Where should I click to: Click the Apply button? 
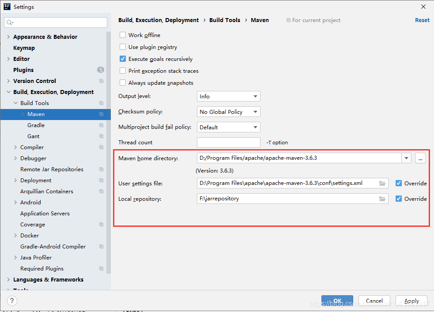pyautogui.click(x=411, y=301)
